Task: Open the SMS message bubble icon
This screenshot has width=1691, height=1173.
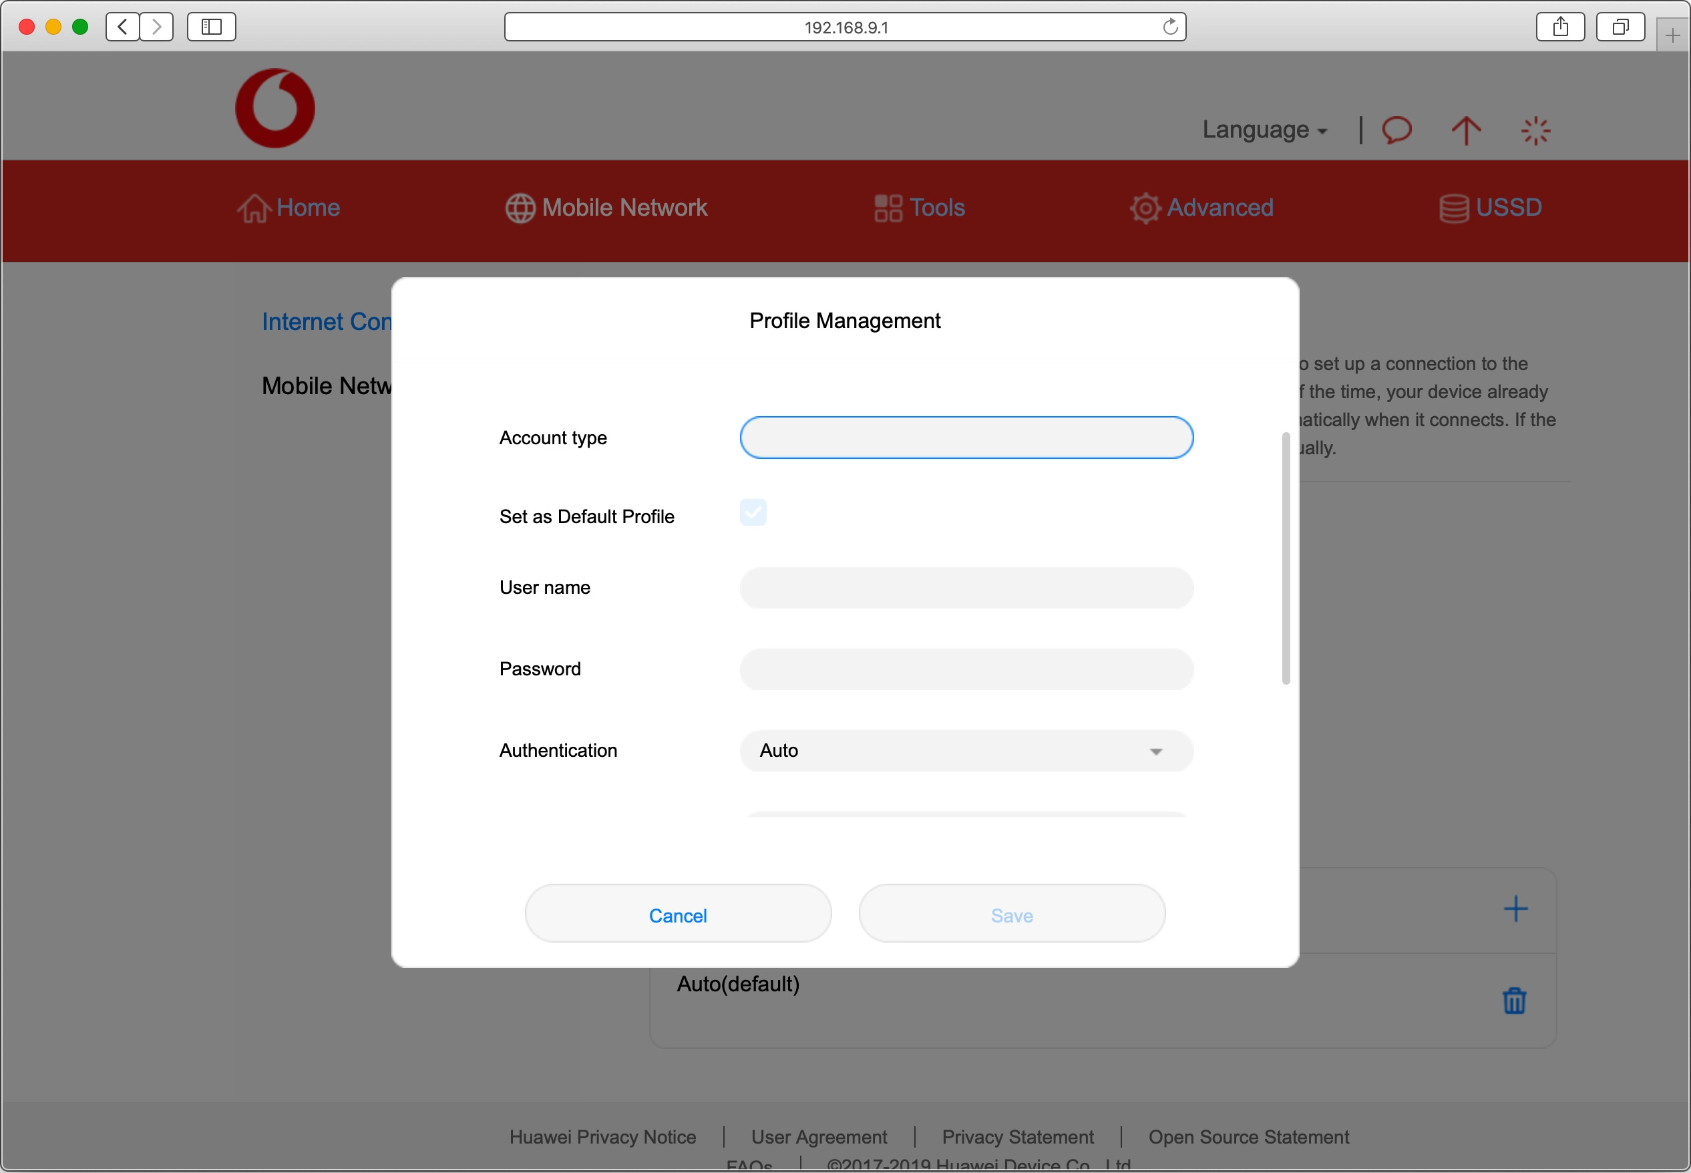Action: (x=1396, y=130)
